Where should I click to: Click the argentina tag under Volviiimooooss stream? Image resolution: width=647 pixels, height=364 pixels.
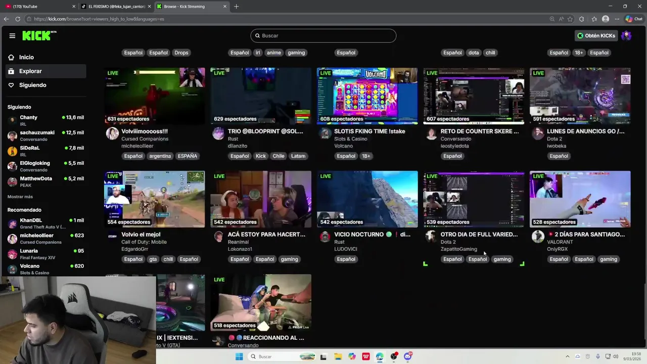[160, 156]
